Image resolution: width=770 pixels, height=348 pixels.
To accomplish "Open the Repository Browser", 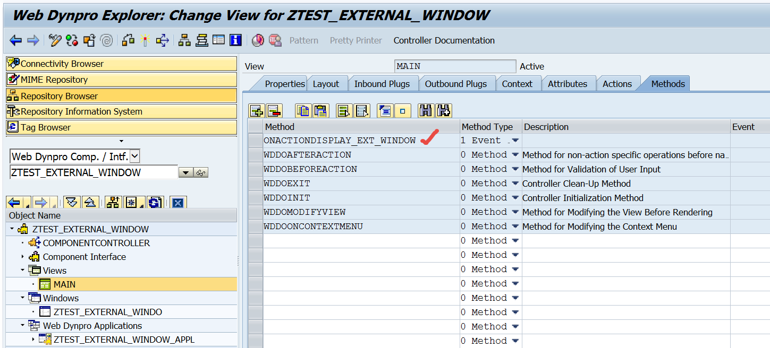I will (121, 96).
